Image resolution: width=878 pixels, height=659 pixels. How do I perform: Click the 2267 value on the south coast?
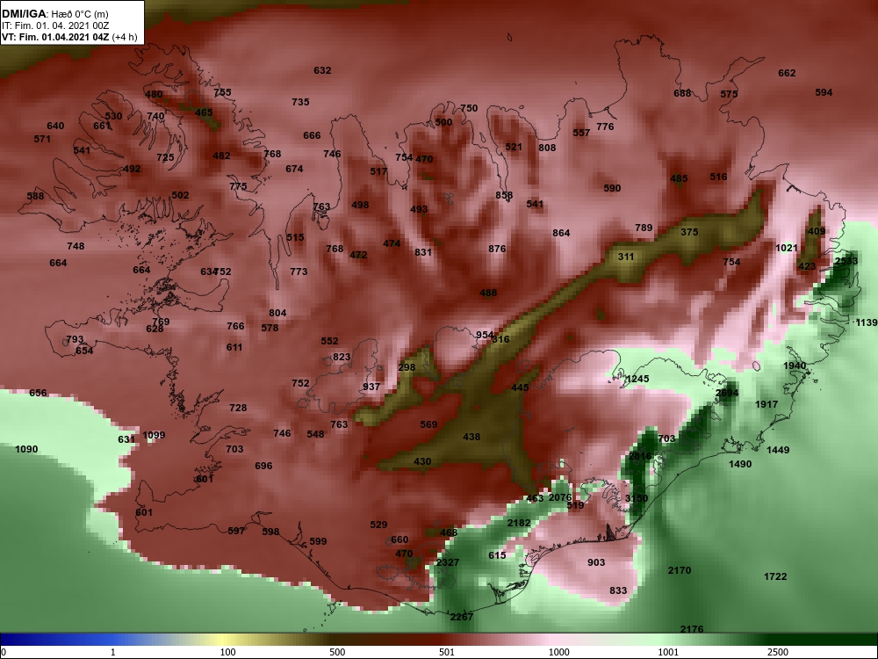[x=462, y=617]
